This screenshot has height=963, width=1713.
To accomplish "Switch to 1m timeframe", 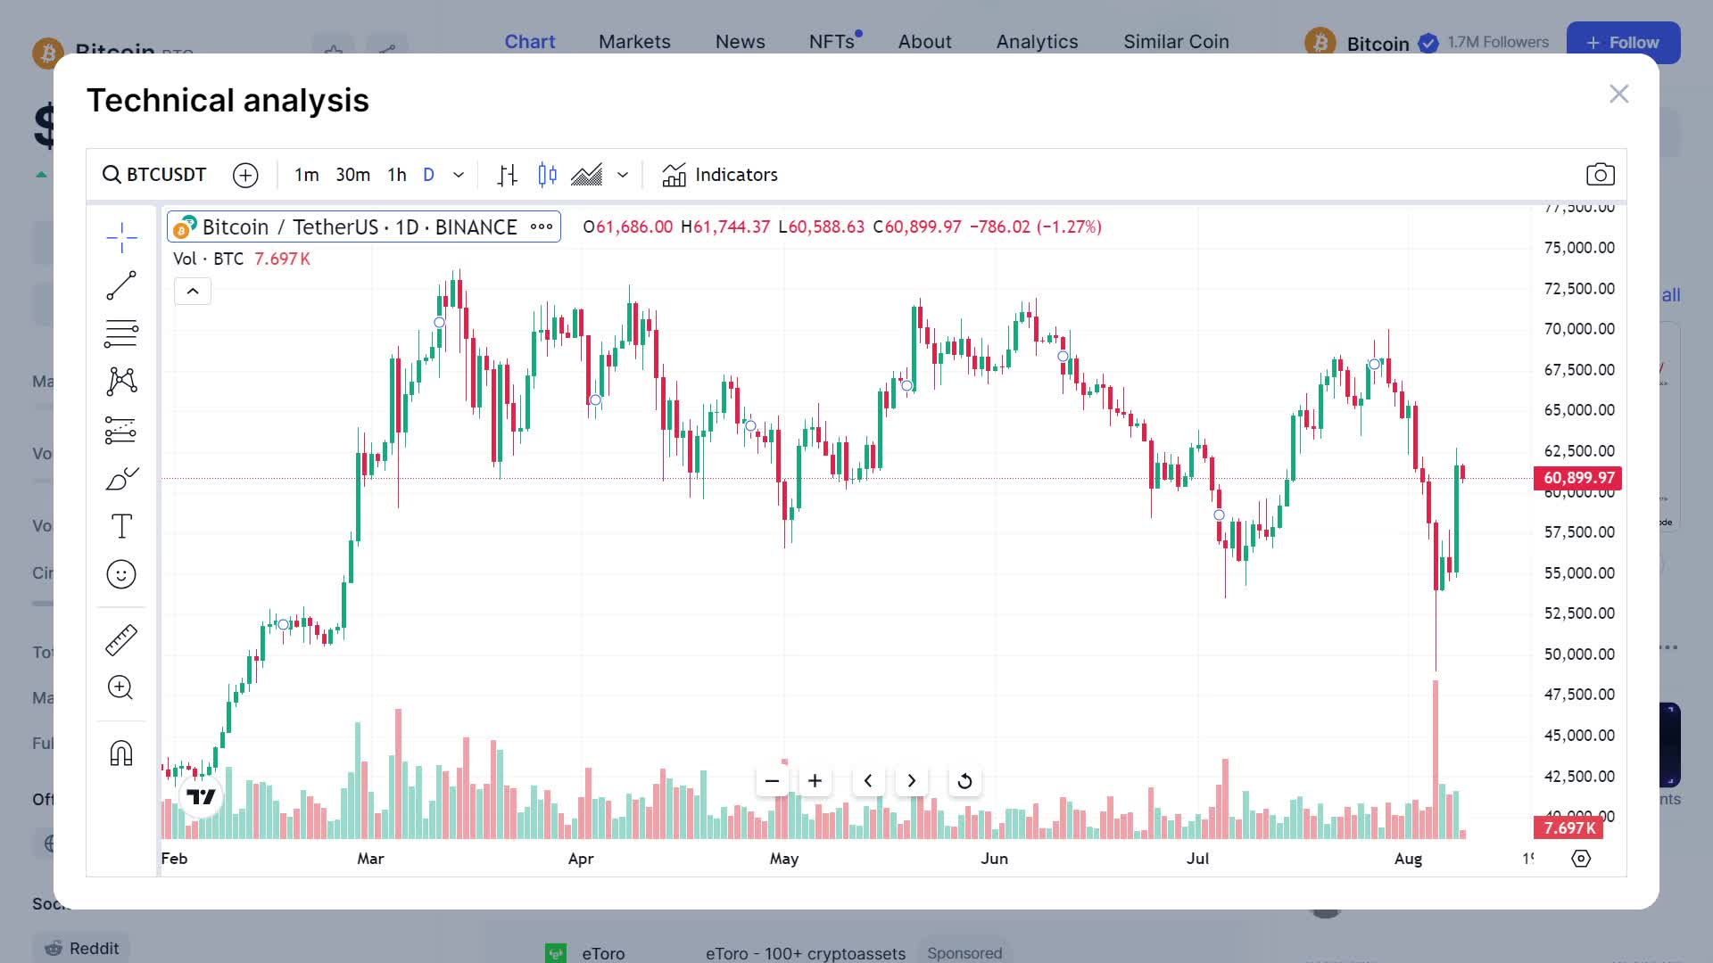I will 307,175.
